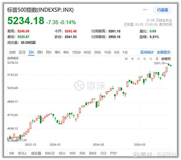Pan chart left with left chevron

pyautogui.click(x=145, y=59)
